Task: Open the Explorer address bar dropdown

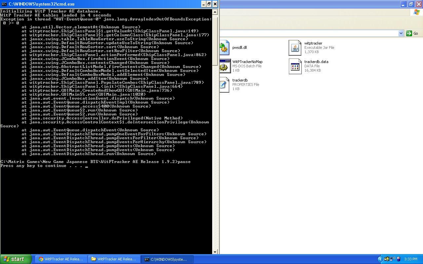Action: (x=401, y=33)
